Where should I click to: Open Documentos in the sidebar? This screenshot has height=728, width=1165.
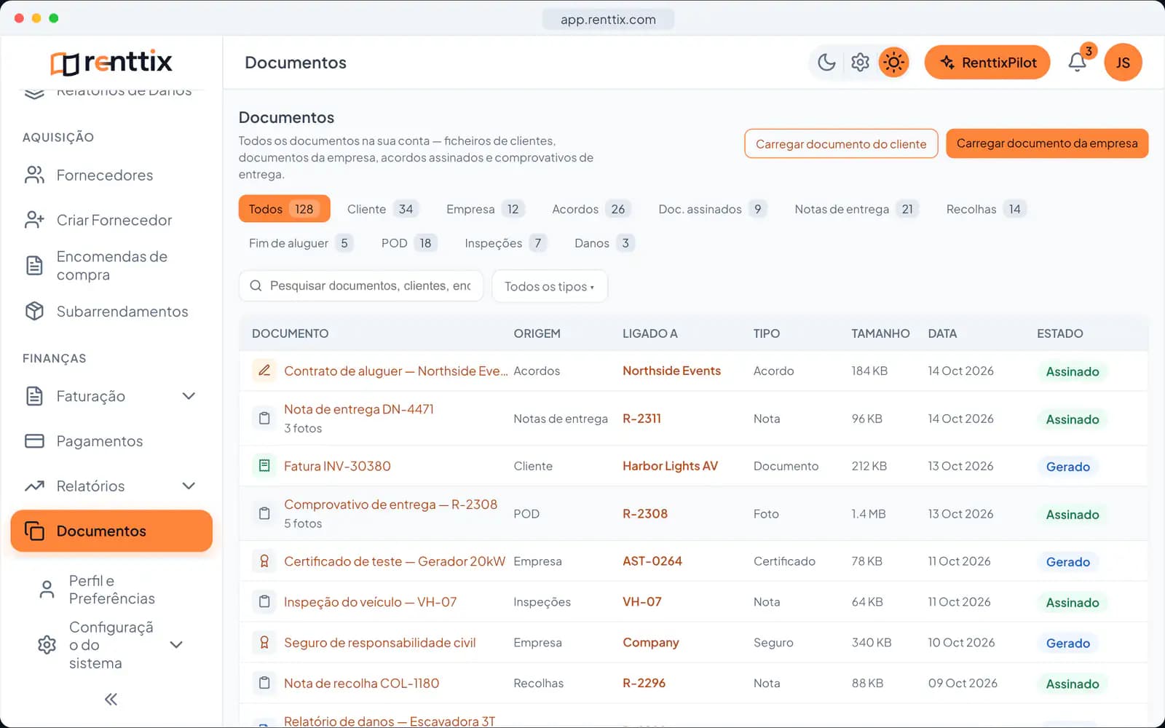pos(111,531)
